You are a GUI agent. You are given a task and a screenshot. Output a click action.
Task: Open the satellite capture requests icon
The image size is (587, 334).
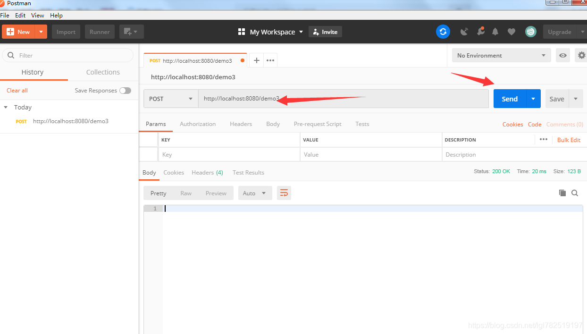click(x=464, y=32)
